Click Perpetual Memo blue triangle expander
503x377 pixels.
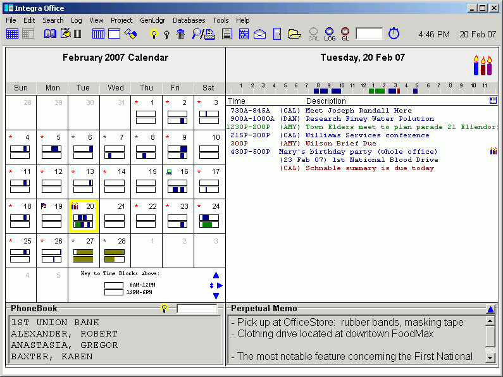click(x=490, y=309)
